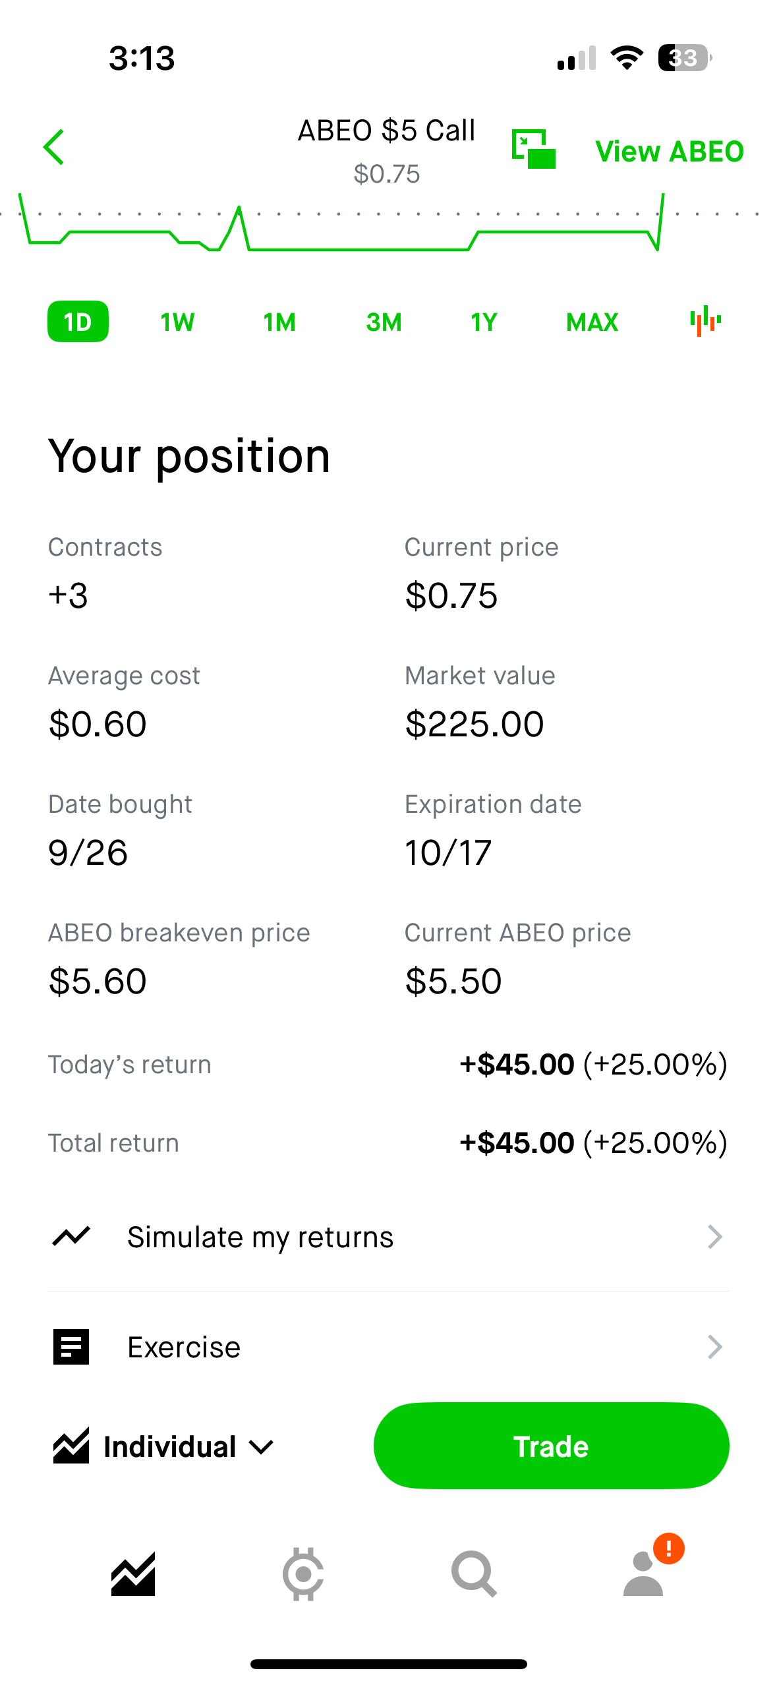Open the search magnifier tab

tap(473, 1574)
